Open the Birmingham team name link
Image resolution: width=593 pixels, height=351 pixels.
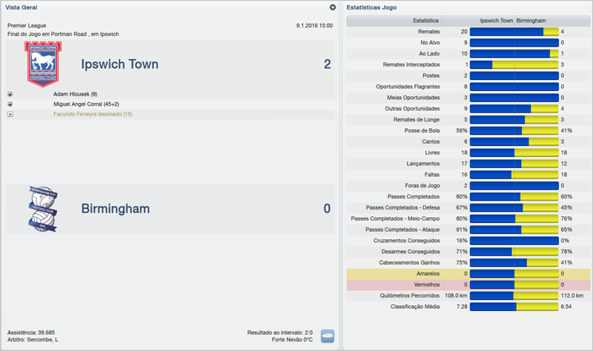(x=115, y=209)
